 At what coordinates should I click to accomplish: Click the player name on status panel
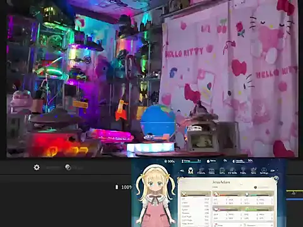(x=221, y=182)
